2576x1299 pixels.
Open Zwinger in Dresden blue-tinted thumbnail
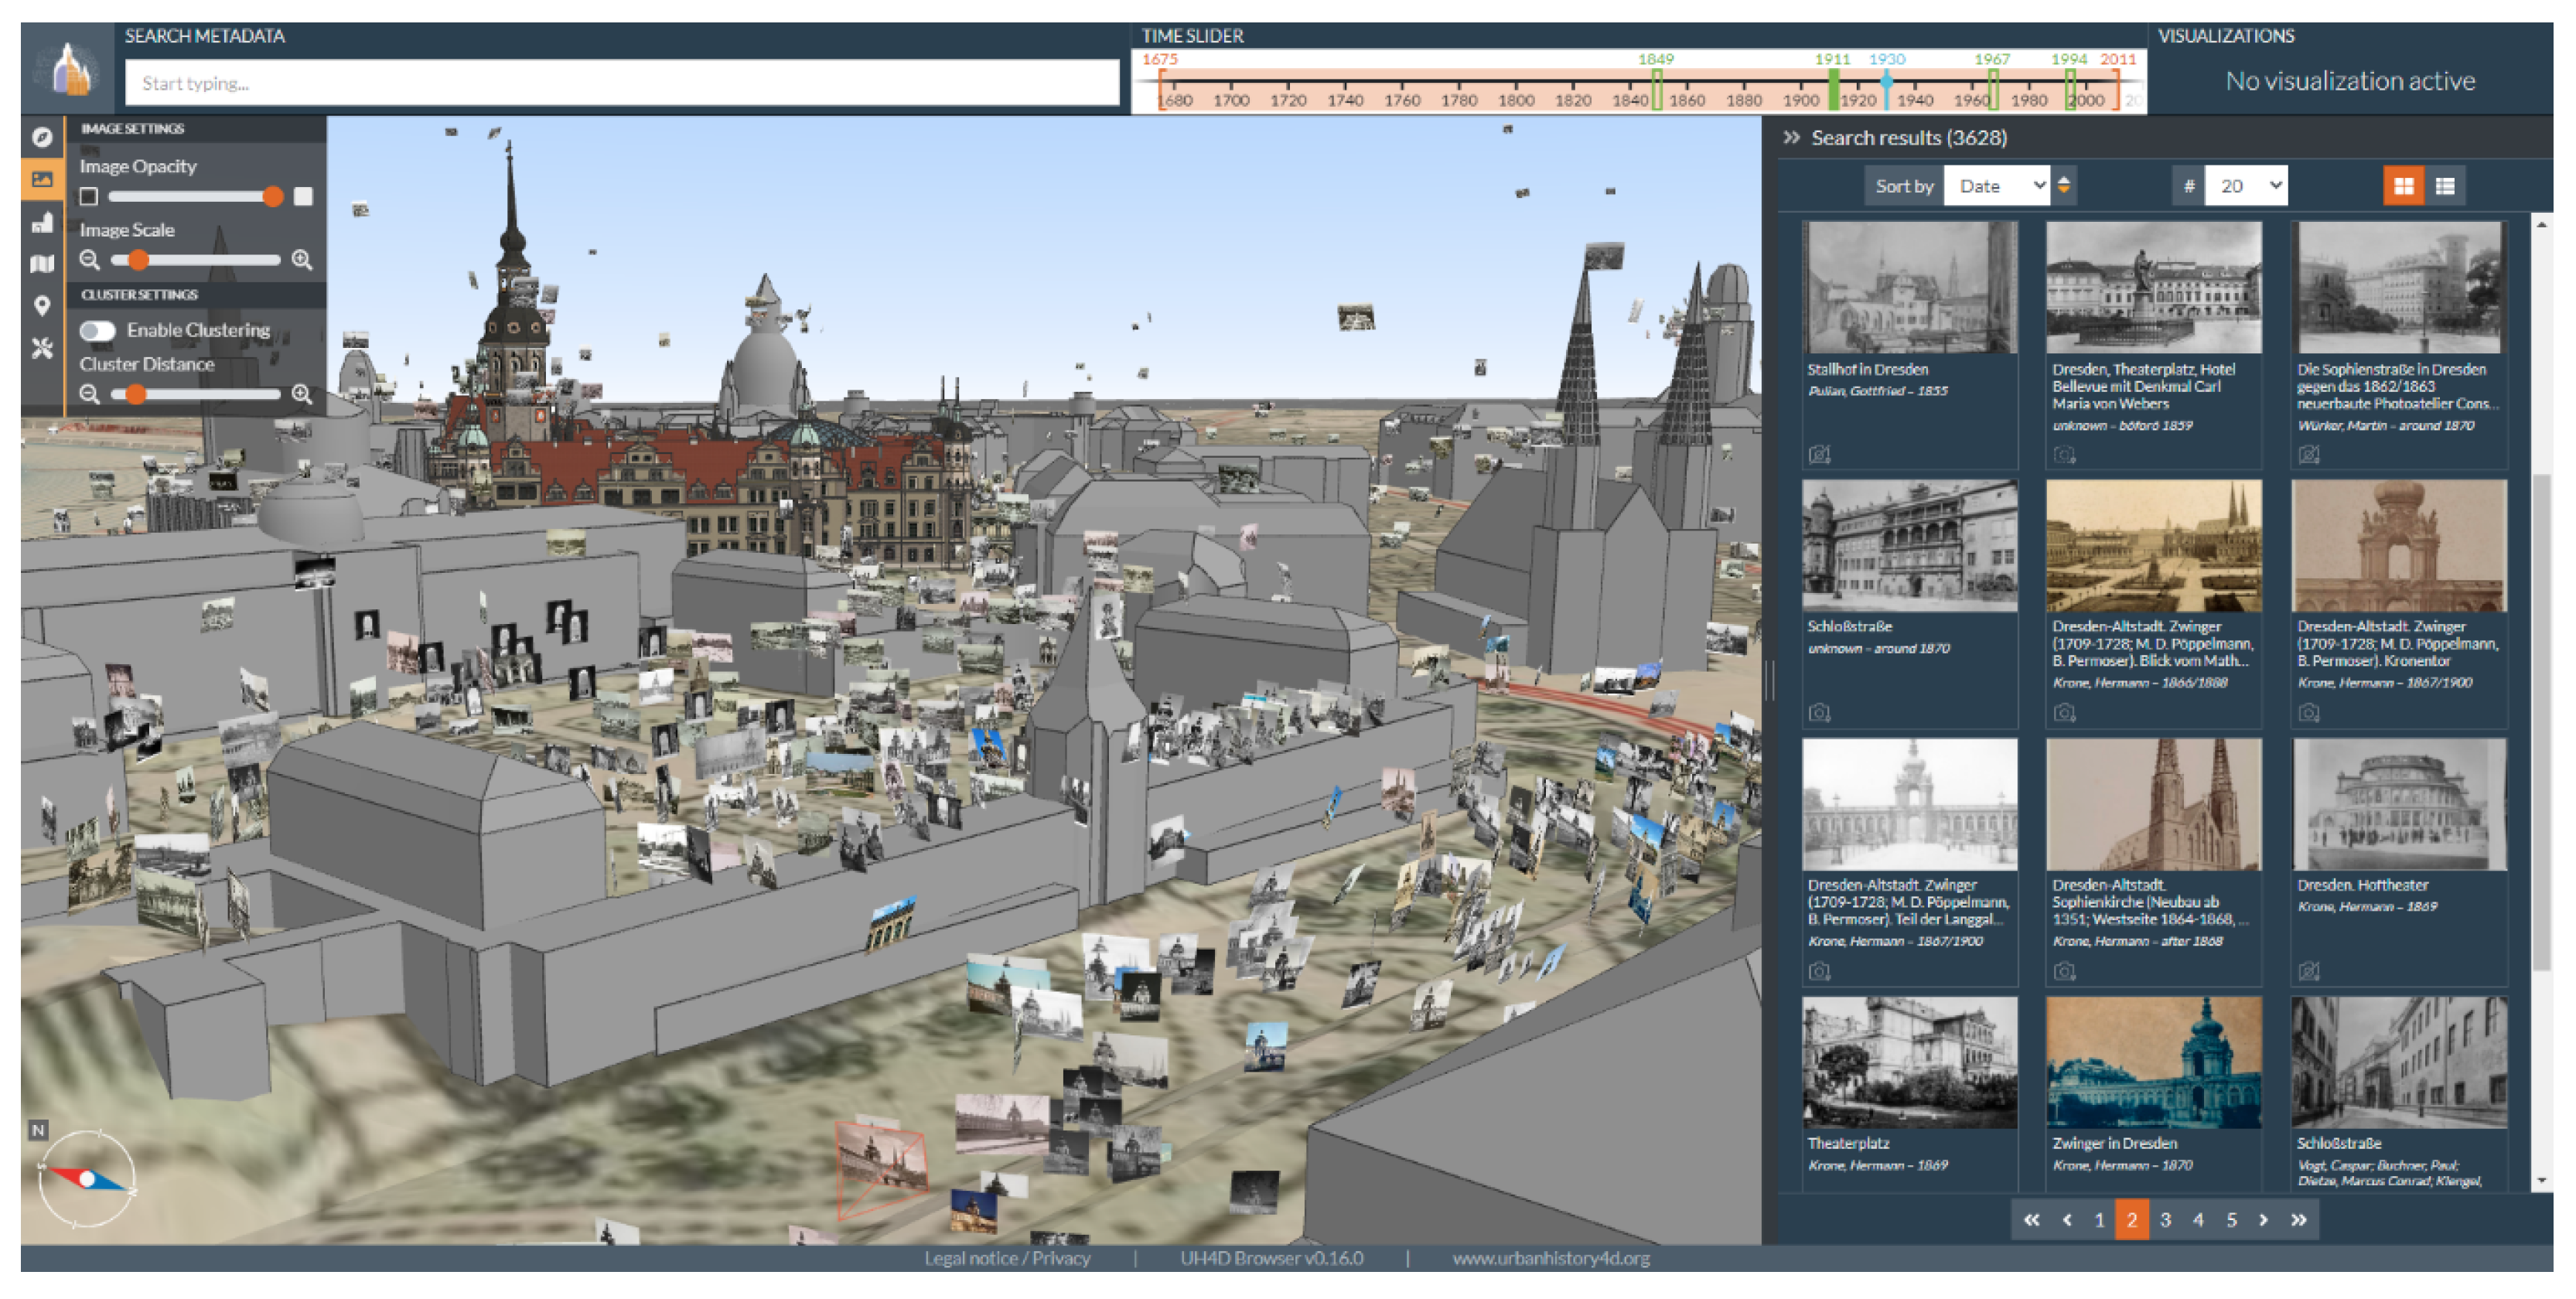[2153, 1062]
